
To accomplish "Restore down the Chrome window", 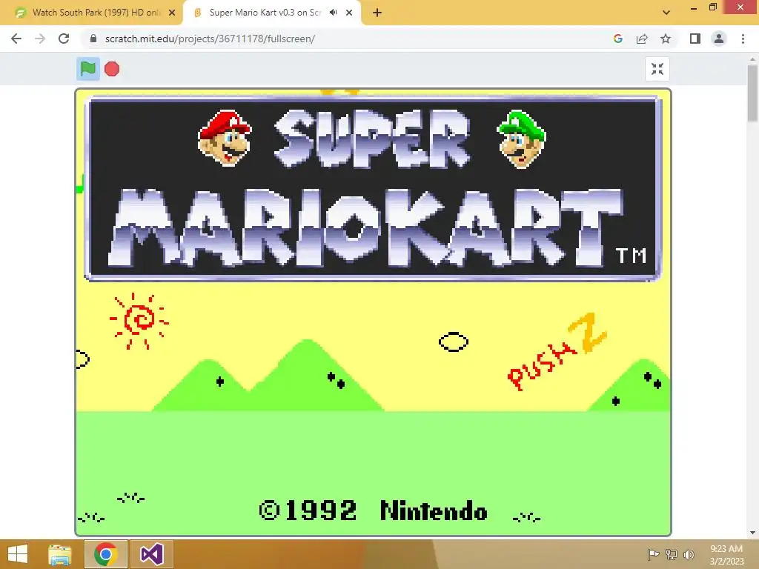I will [713, 7].
